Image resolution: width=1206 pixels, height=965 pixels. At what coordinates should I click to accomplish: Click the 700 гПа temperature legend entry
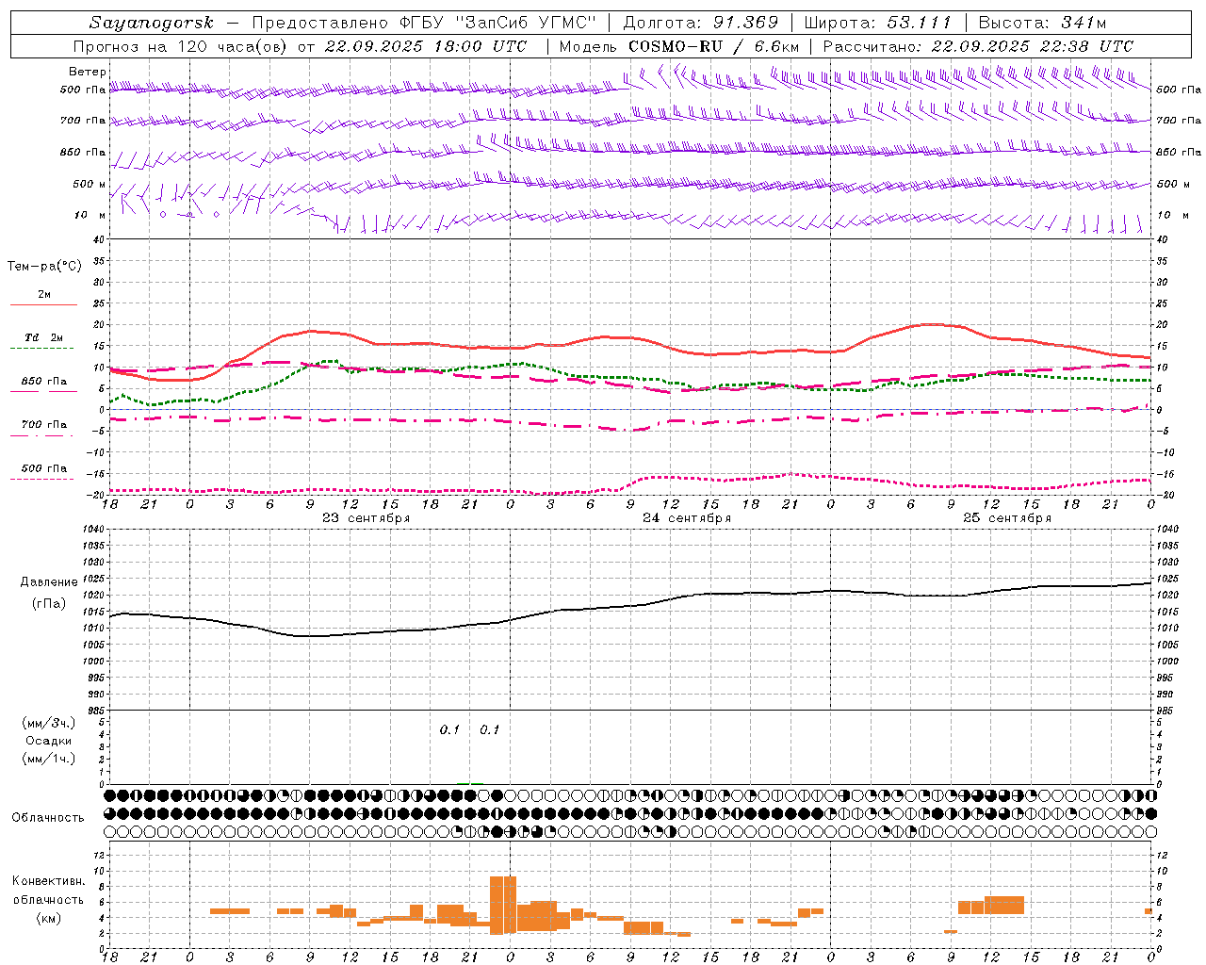(44, 425)
